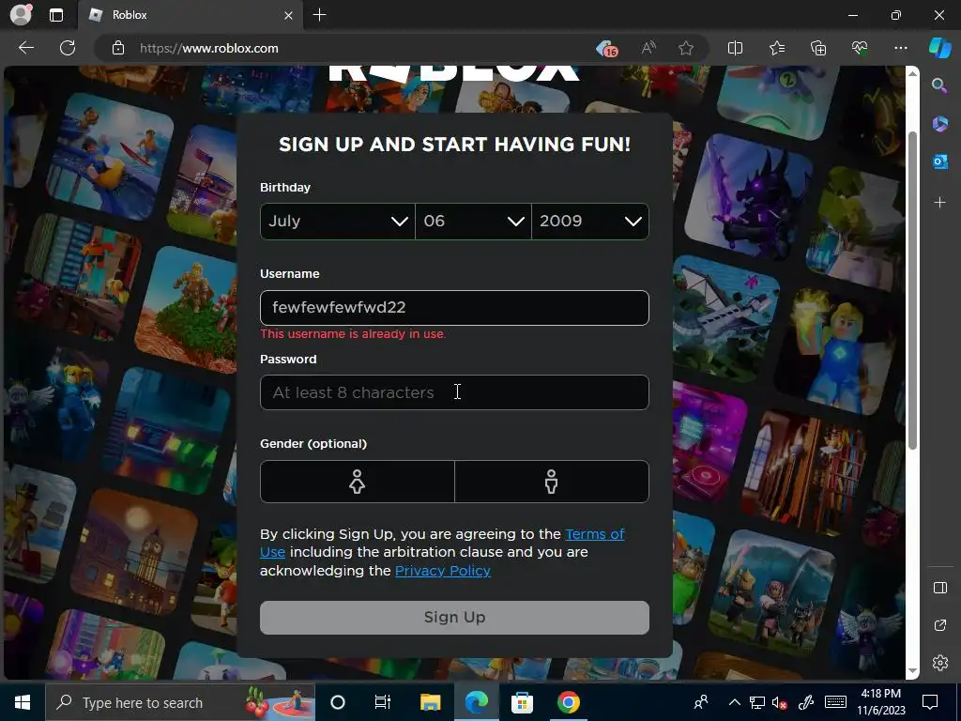Click the open link externally sidebar icon

pos(939,625)
